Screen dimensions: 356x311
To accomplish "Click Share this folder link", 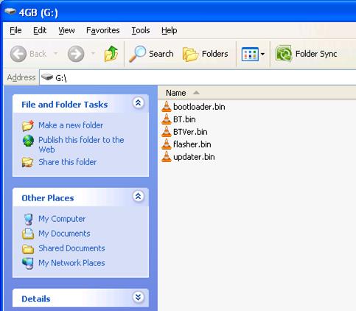I will tap(68, 162).
